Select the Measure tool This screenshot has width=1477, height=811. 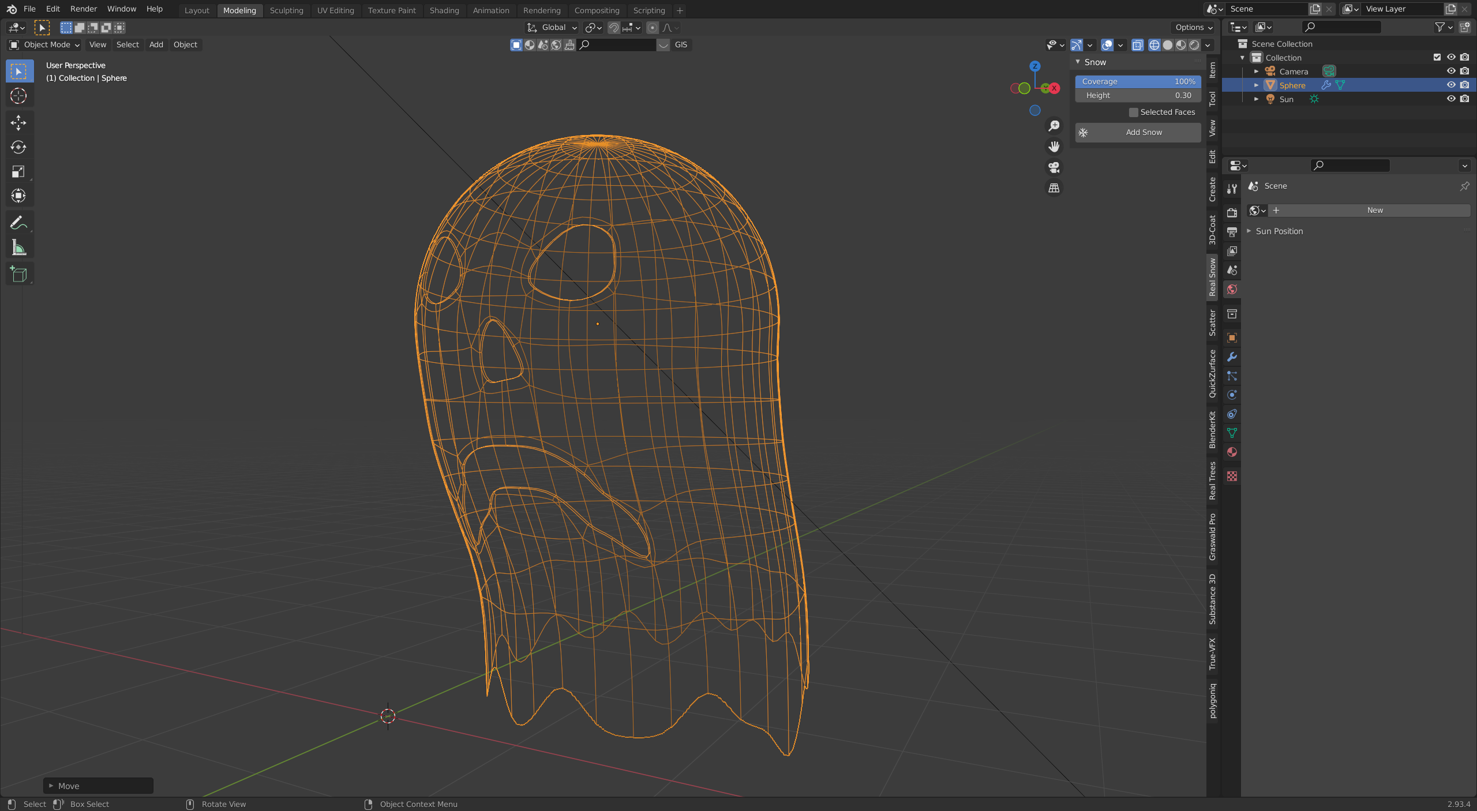pyautogui.click(x=18, y=248)
